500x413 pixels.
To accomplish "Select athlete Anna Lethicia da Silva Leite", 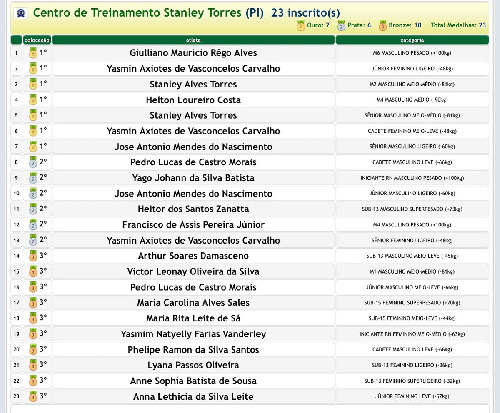I will [x=193, y=396].
